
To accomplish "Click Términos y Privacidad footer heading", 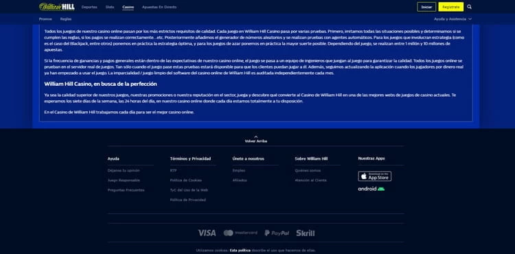I will (190, 159).
